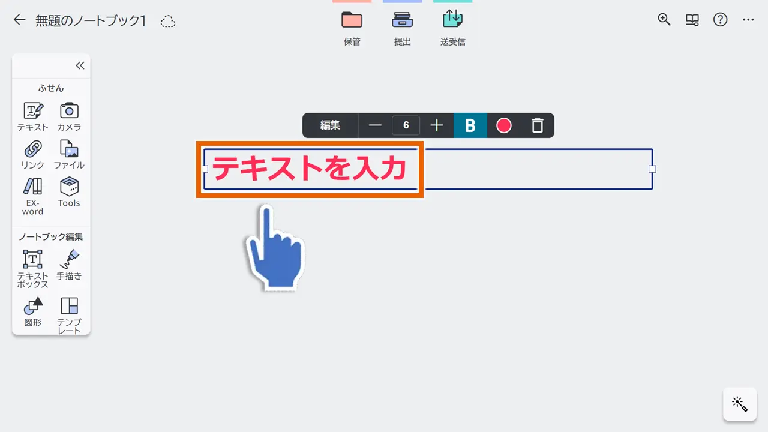Open the カメラ tool

69,116
